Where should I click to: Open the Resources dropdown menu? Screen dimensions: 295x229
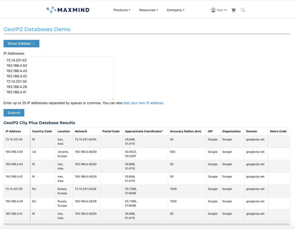(x=148, y=10)
